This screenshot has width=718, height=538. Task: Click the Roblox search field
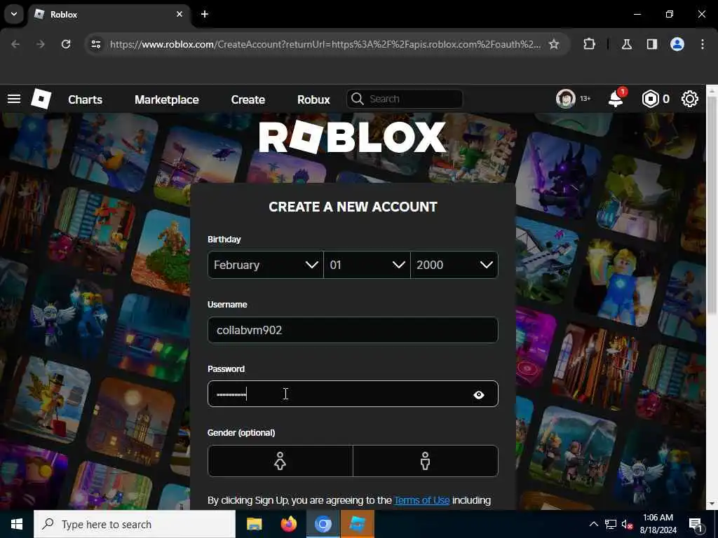pyautogui.click(x=405, y=99)
